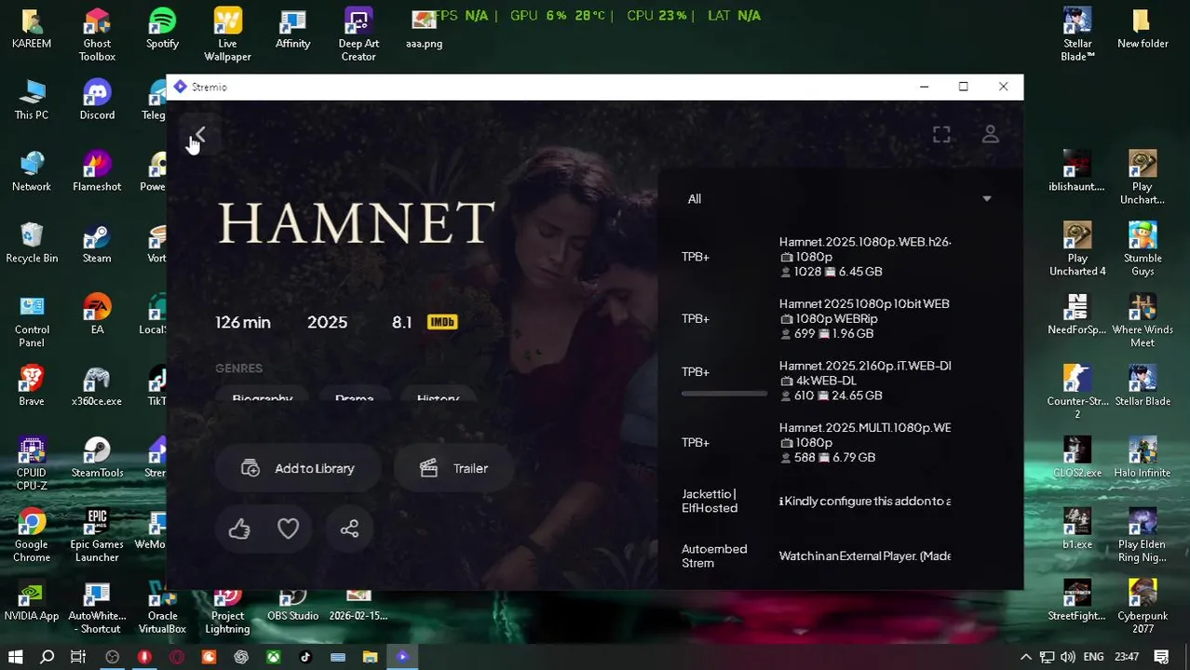Open Cyberpunk 2077 desktop shortcut
This screenshot has height=670, width=1190.
(x=1143, y=607)
